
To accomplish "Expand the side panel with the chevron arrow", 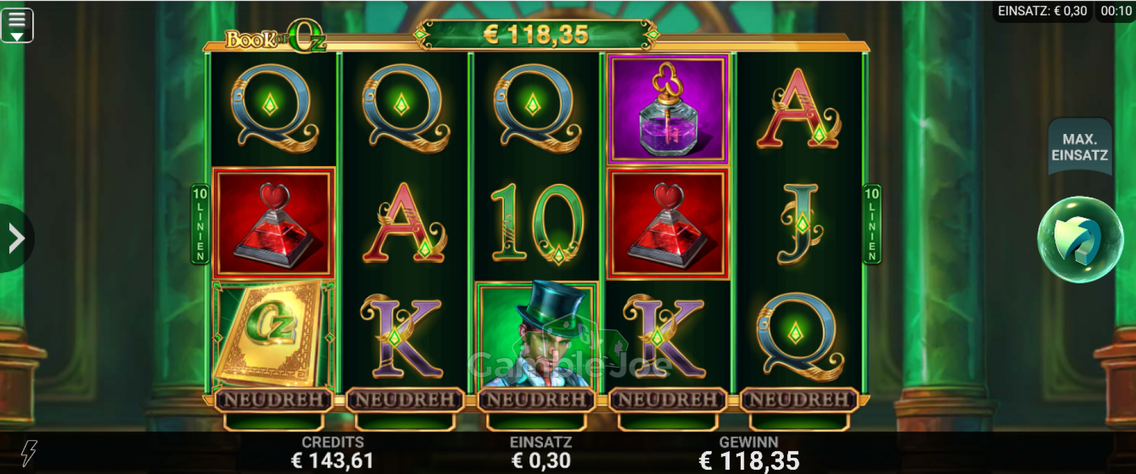I will (x=16, y=238).
